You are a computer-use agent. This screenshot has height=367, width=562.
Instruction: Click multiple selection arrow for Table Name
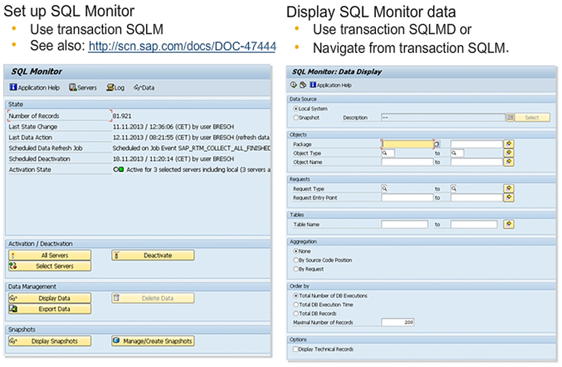coord(508,224)
